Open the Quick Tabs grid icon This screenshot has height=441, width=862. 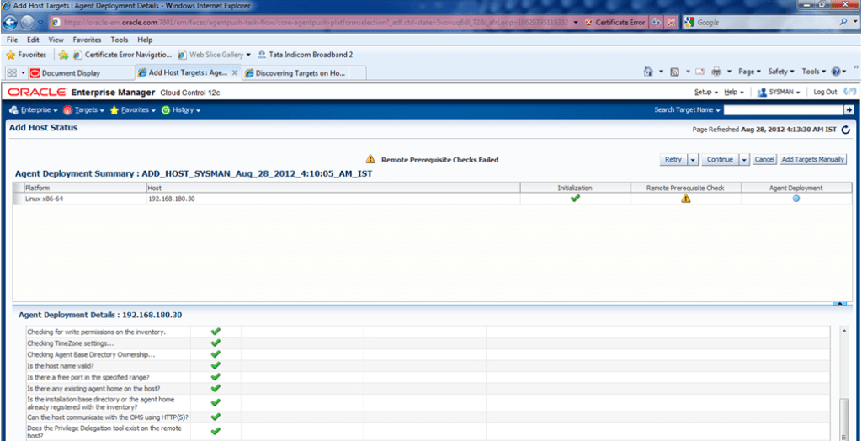(x=12, y=72)
